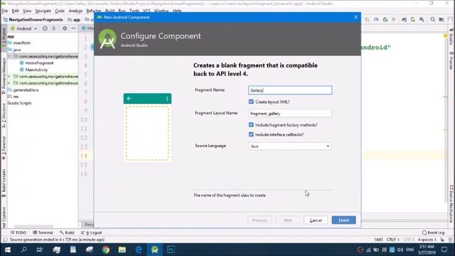Open the File menu
Viewport: 455px width, 256px height.
[x=5, y=11]
